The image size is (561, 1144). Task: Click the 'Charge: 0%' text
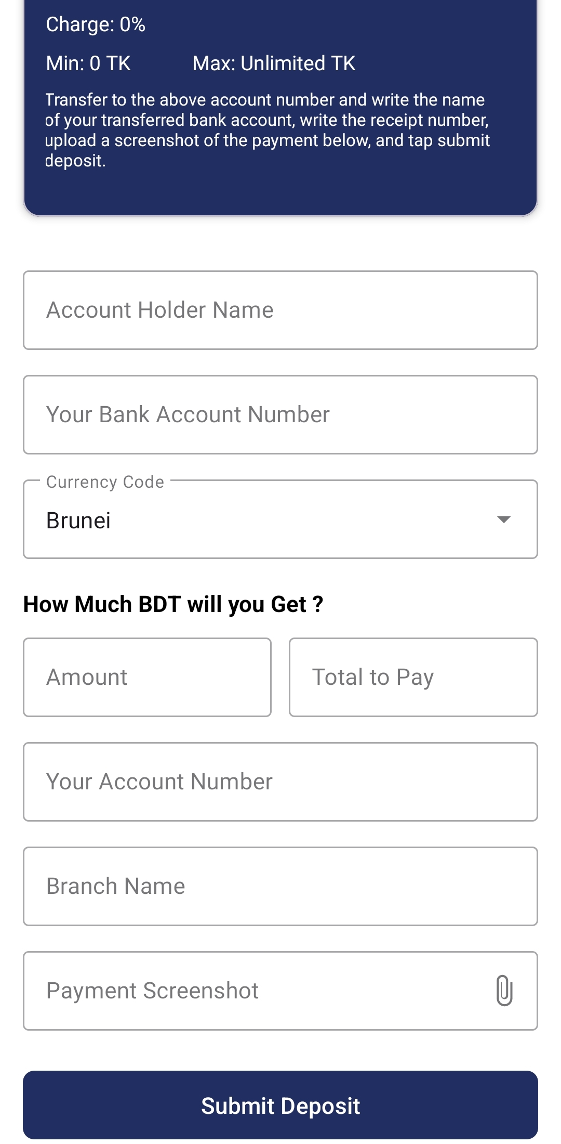tap(96, 24)
